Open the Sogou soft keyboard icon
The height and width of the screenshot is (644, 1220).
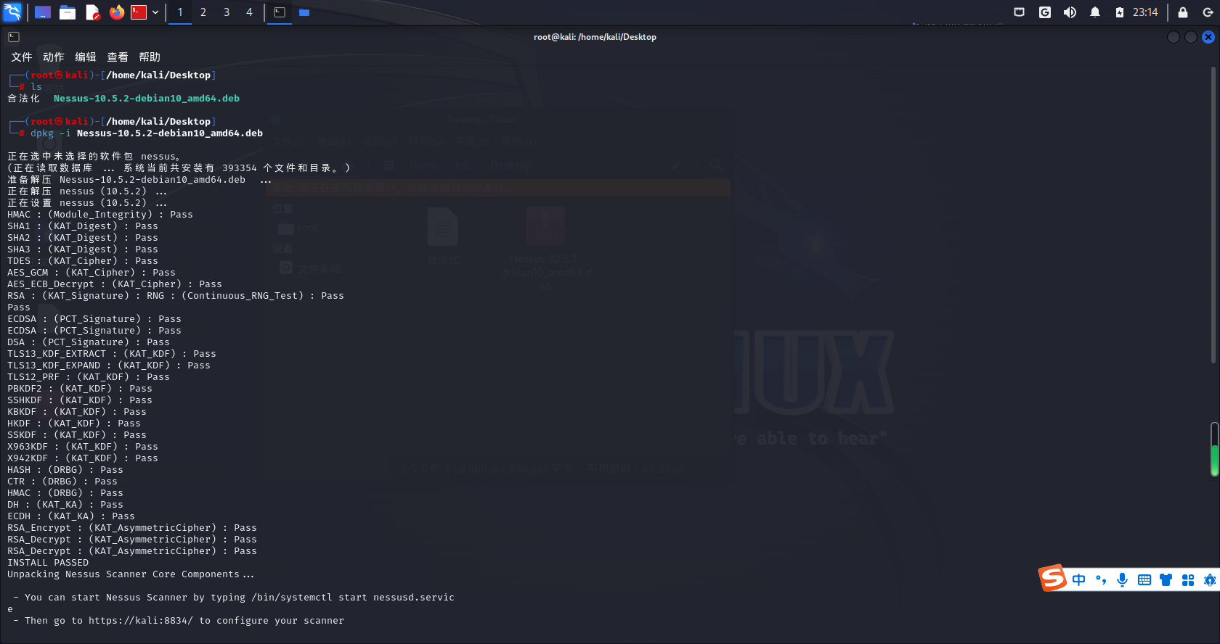click(1144, 580)
